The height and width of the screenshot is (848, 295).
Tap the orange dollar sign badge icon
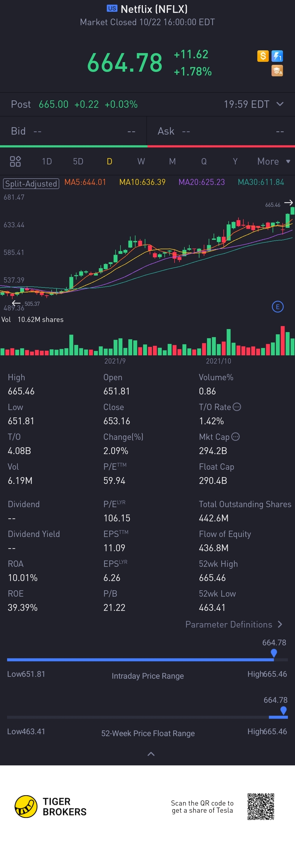(263, 56)
